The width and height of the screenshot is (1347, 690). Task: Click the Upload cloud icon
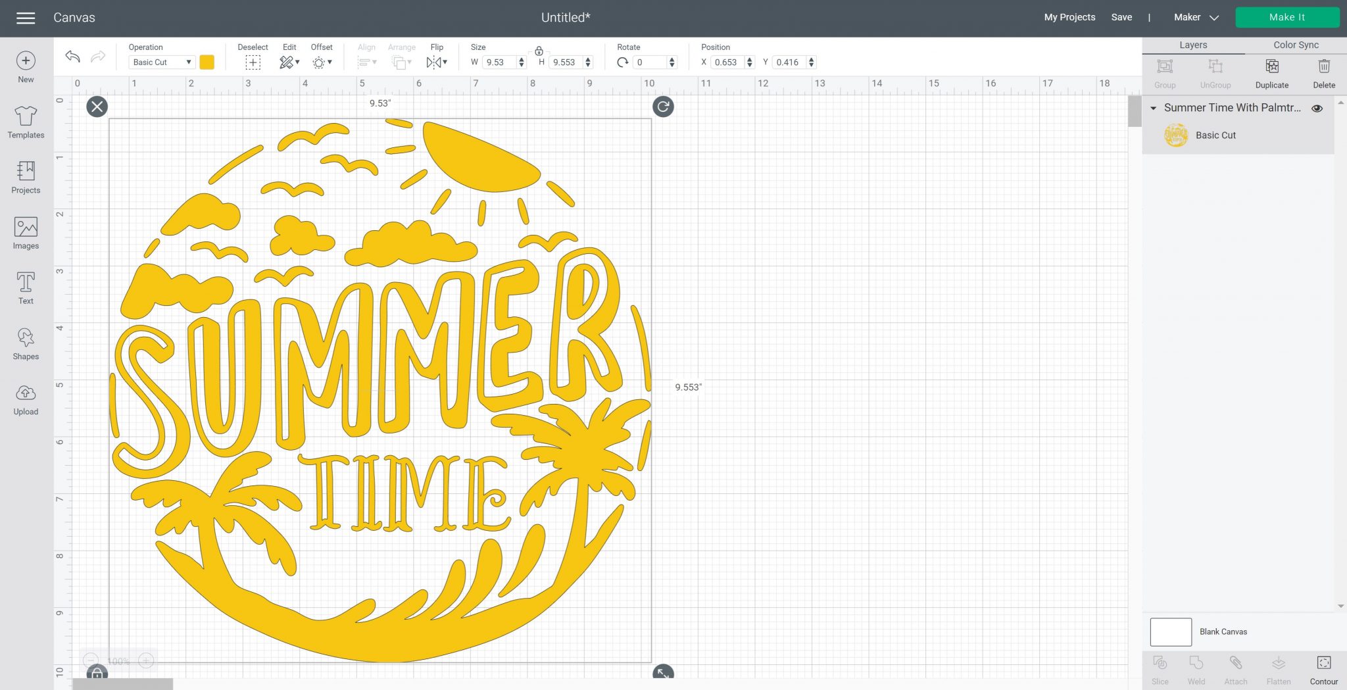26,393
